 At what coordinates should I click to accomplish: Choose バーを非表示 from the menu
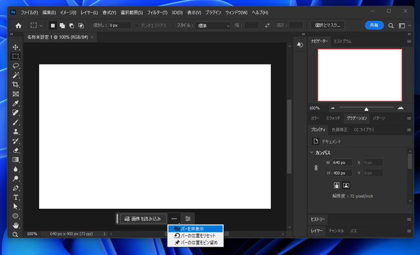(196, 229)
